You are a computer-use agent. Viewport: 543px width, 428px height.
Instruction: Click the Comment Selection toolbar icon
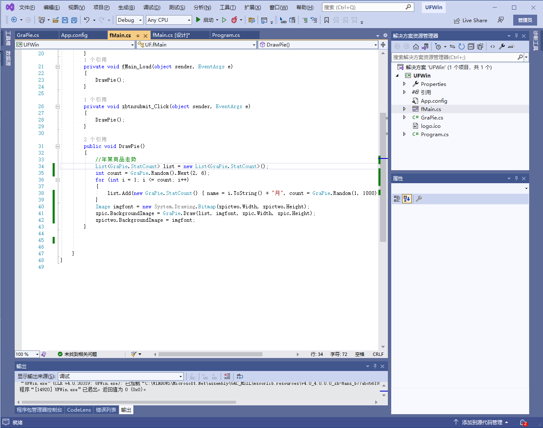pos(305,20)
